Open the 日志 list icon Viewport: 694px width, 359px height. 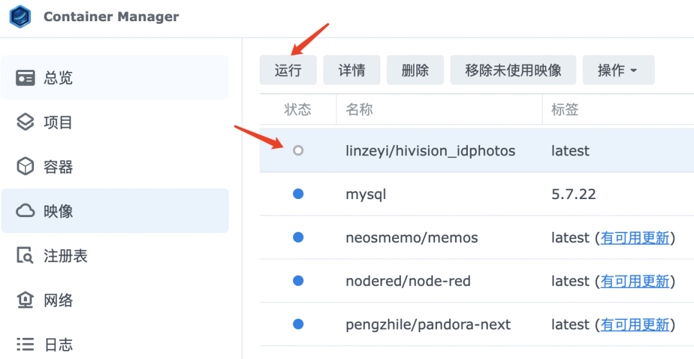click(25, 344)
